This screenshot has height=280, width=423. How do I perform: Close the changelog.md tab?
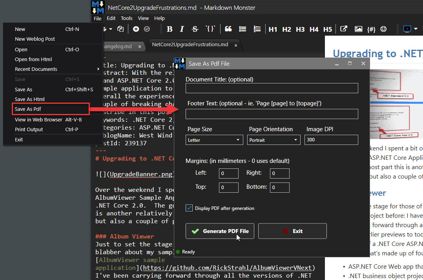coord(139,47)
